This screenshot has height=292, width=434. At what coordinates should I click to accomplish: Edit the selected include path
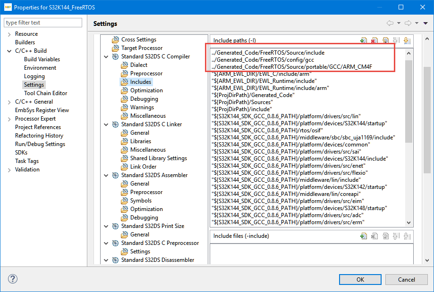[x=385, y=40]
